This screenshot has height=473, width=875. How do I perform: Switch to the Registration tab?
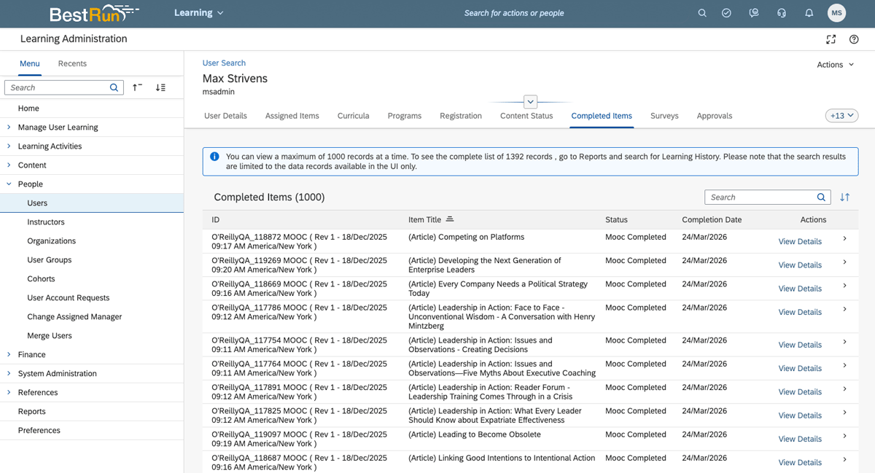tap(461, 116)
